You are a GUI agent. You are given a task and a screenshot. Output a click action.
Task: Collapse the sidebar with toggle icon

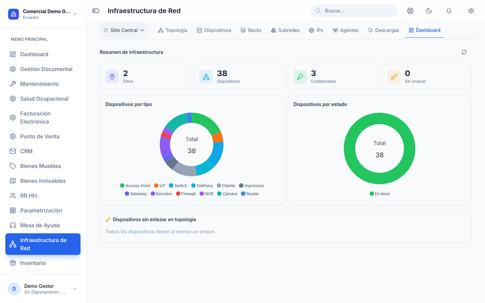(96, 11)
